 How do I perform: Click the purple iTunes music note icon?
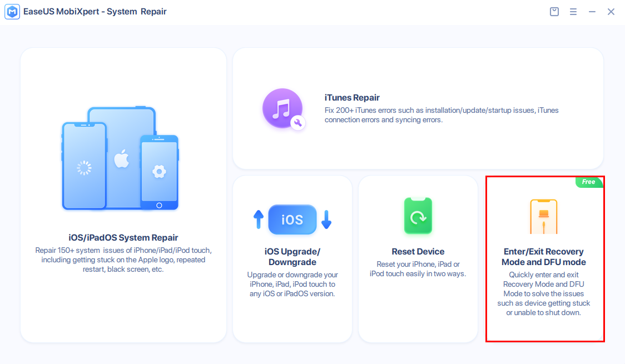(x=282, y=108)
